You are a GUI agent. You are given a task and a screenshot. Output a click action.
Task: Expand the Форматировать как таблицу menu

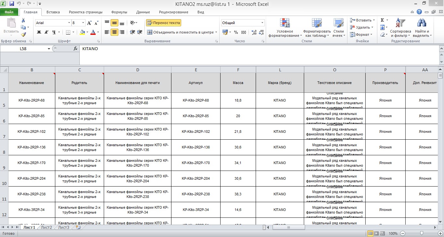click(x=317, y=28)
